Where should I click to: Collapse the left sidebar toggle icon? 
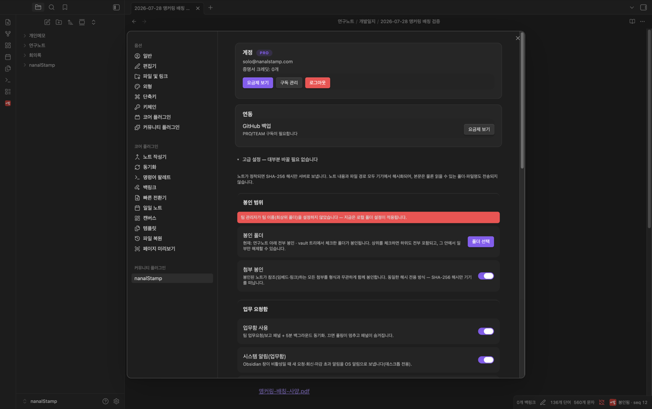tap(116, 7)
